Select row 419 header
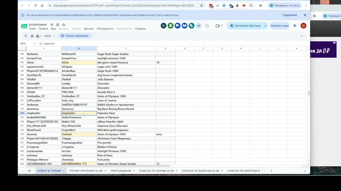 pyautogui.click(x=22, y=134)
